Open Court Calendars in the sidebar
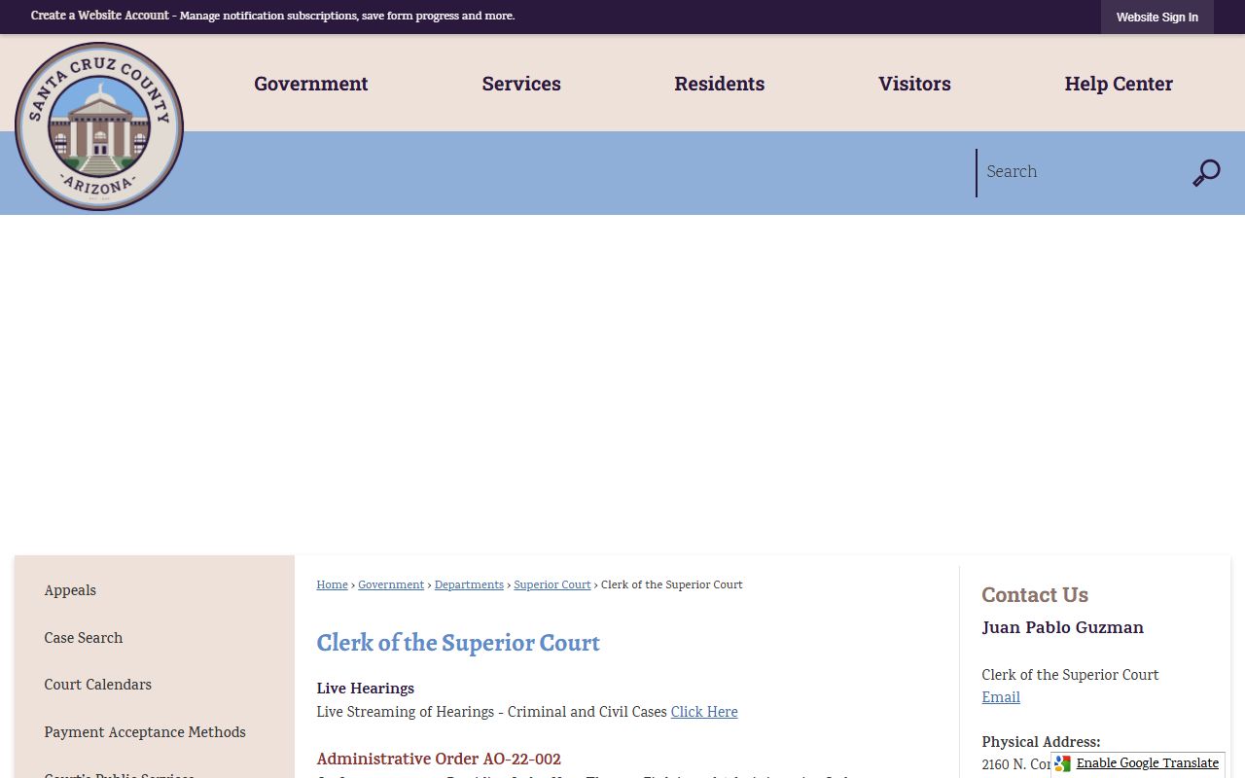This screenshot has width=1245, height=778. pyautogui.click(x=98, y=685)
